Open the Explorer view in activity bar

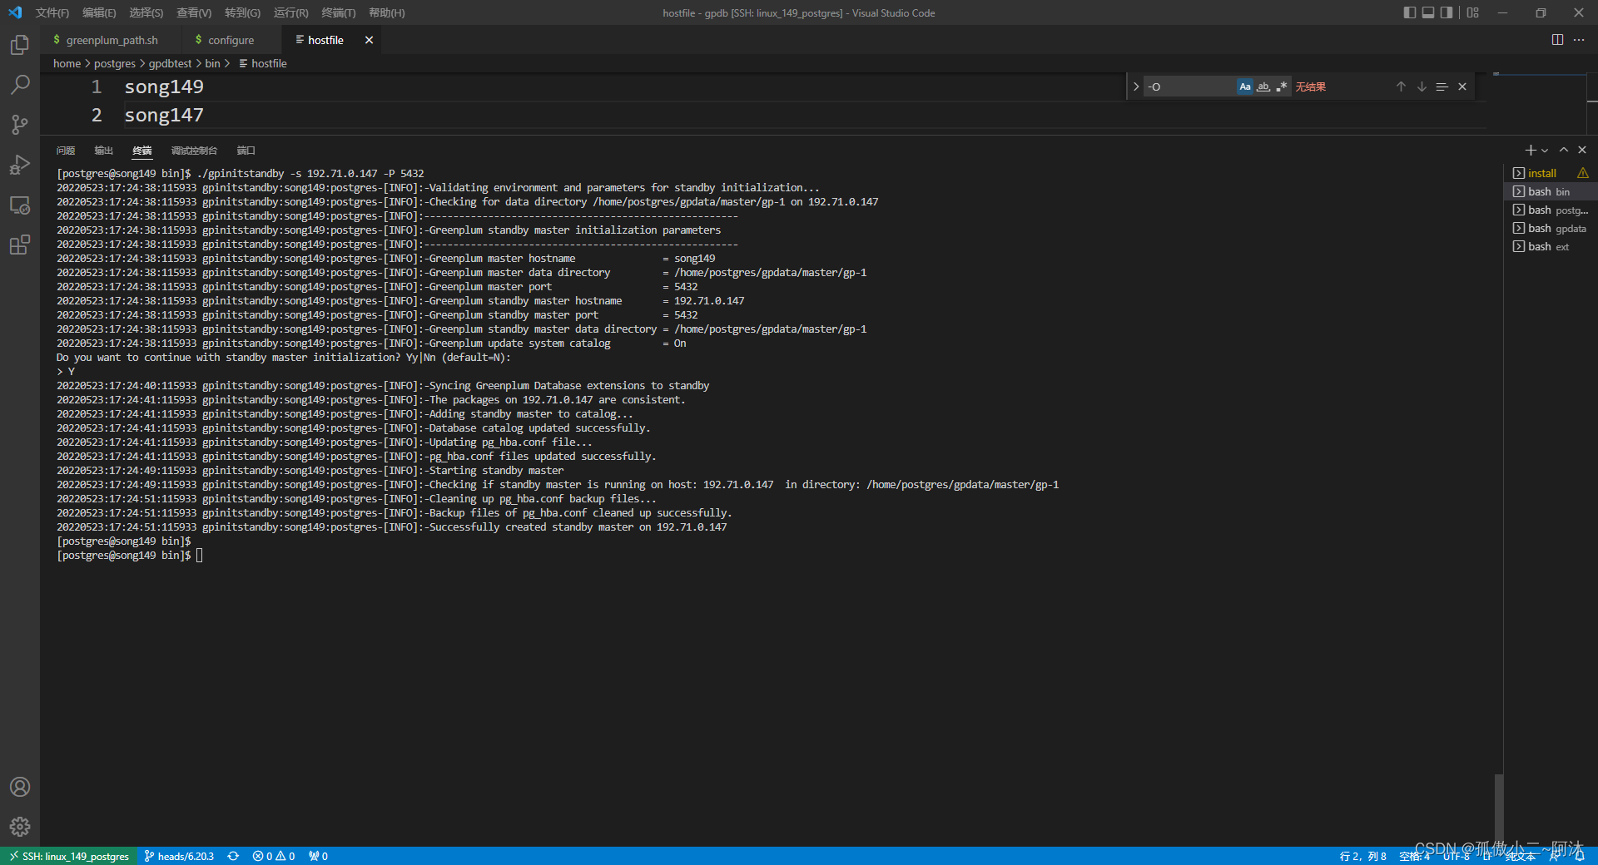point(20,44)
